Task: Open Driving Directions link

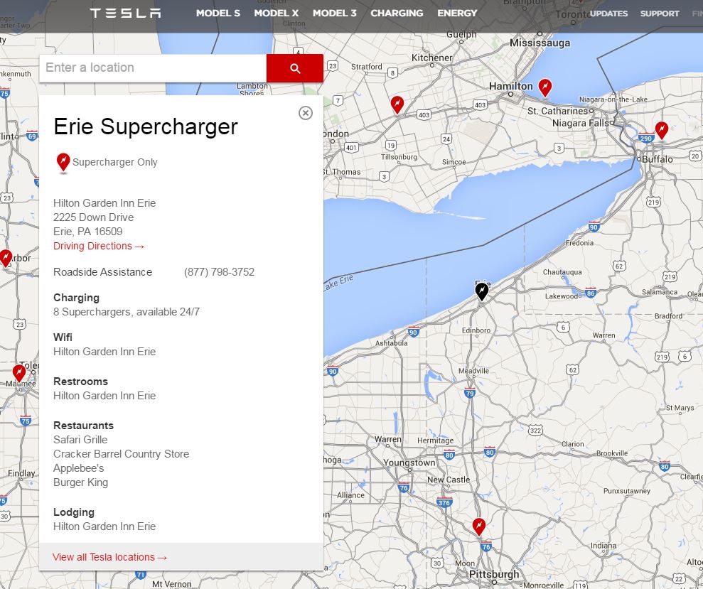Action: (x=99, y=246)
